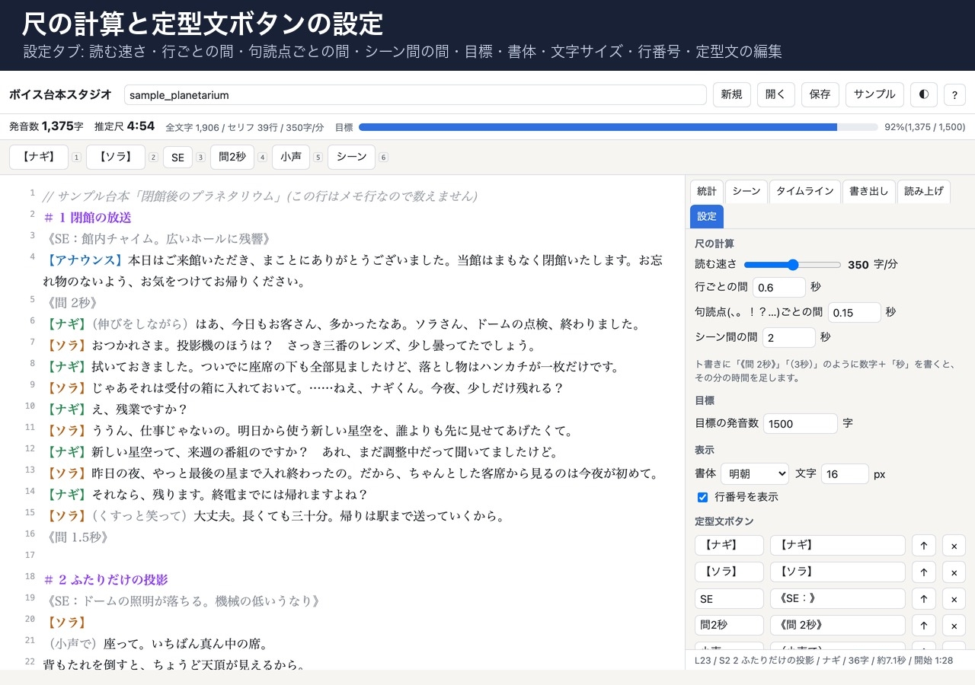Viewport: 975px width, 685px height.
Task: Edit the 【ナギ】 preset label field
Action: coord(729,546)
